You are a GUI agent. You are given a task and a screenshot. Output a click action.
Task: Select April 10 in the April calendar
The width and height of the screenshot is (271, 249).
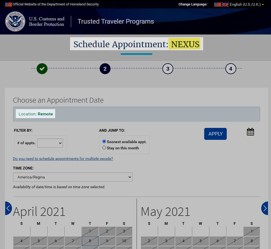(124, 241)
